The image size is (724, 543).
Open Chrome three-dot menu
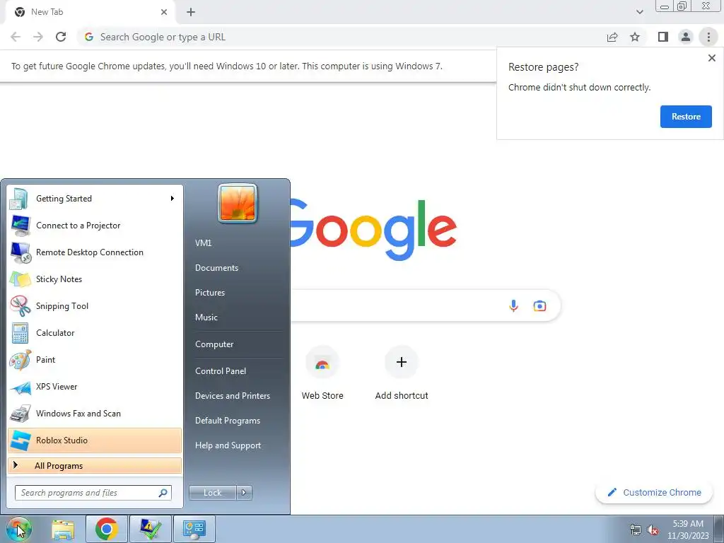coord(708,37)
